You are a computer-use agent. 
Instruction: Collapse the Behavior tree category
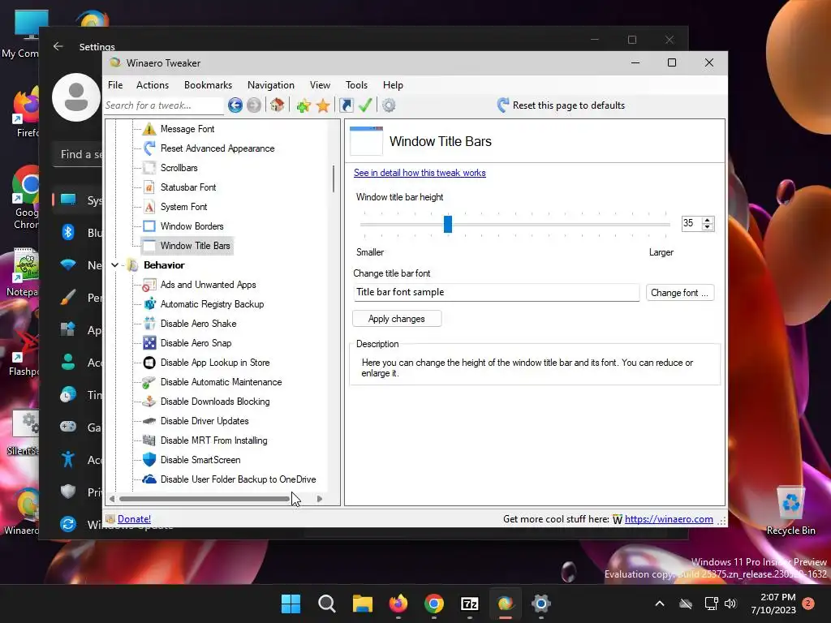[x=114, y=265]
